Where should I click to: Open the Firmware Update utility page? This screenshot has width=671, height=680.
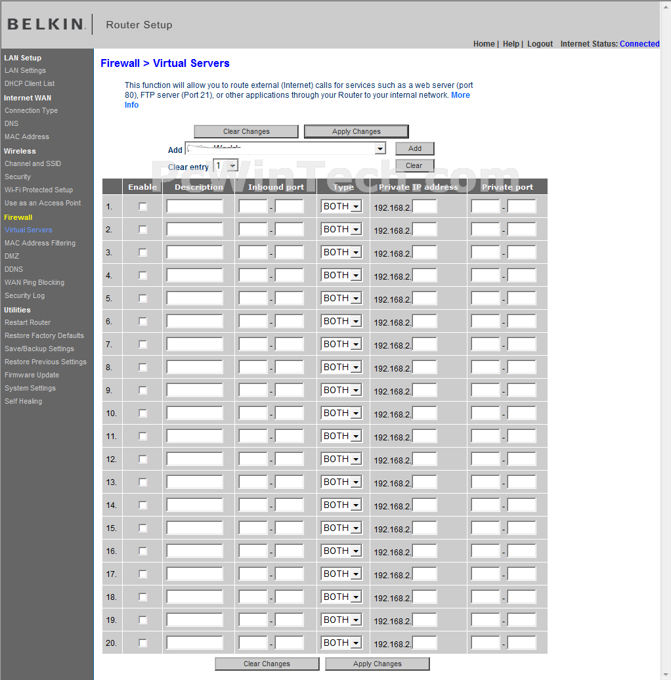tap(32, 375)
